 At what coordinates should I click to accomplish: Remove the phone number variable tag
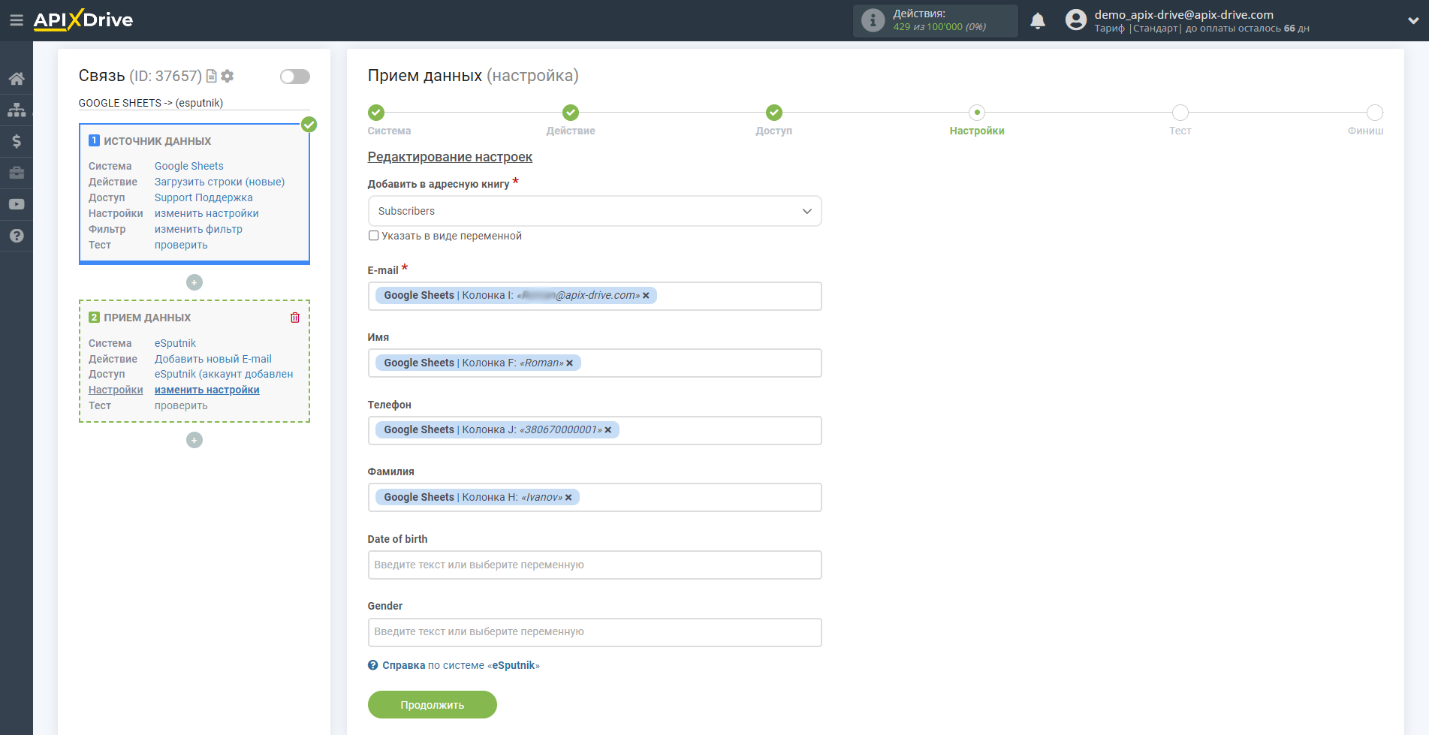click(608, 430)
